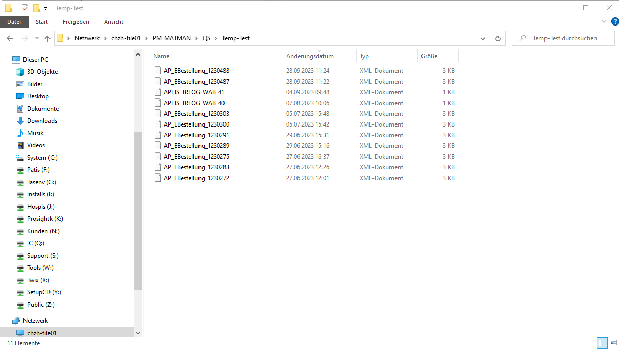Select Kunden (N:) network drive
621x349 pixels.
(x=43, y=231)
